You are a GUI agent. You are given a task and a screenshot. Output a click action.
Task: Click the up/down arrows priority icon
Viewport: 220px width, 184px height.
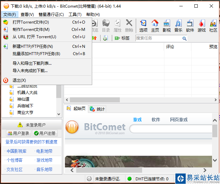95,38
